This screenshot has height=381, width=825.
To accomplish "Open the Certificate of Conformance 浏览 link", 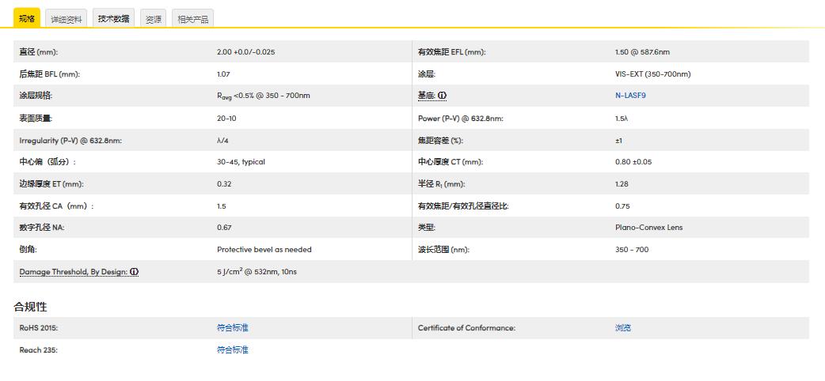I will click(x=623, y=327).
